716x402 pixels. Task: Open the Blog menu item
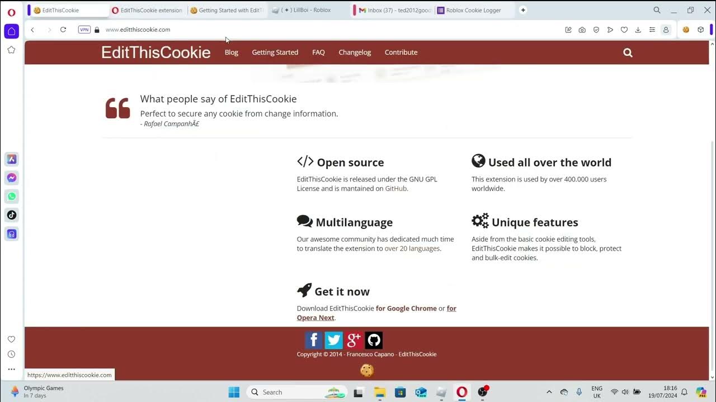[232, 52]
